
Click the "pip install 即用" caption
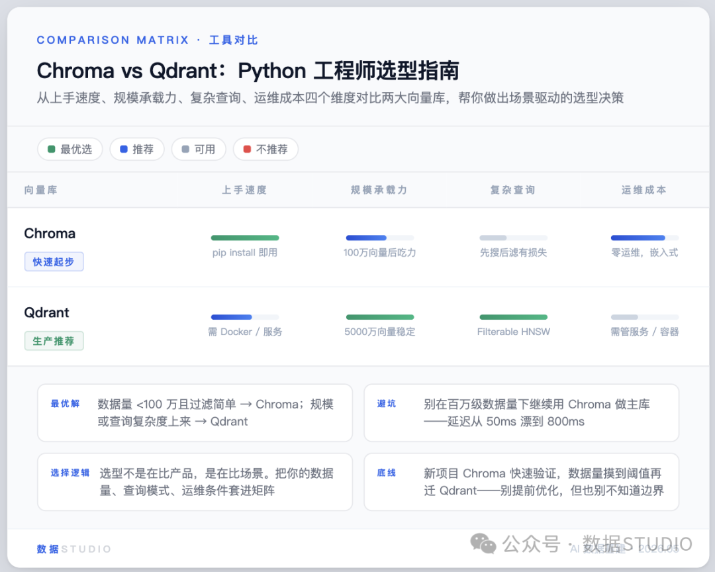(245, 253)
